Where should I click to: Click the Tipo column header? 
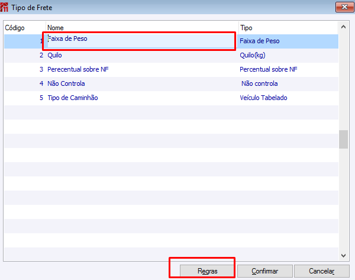(289, 28)
